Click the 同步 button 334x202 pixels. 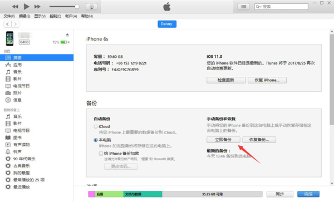point(279,194)
